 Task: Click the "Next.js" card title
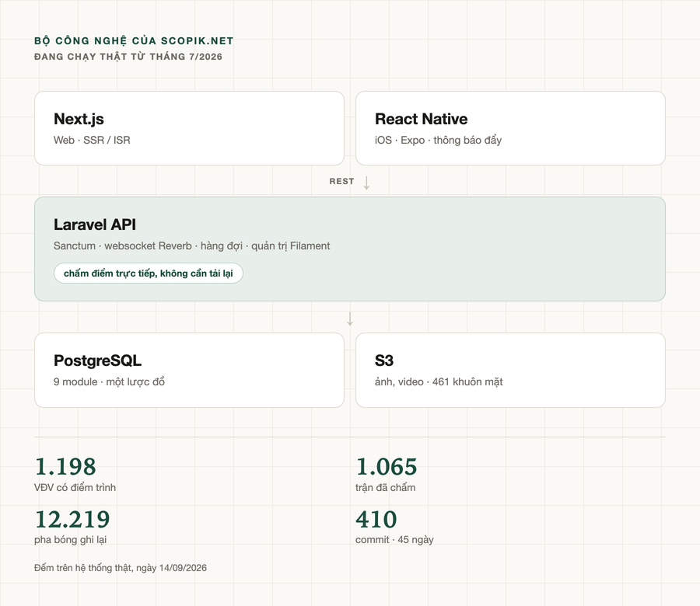pyautogui.click(x=79, y=119)
